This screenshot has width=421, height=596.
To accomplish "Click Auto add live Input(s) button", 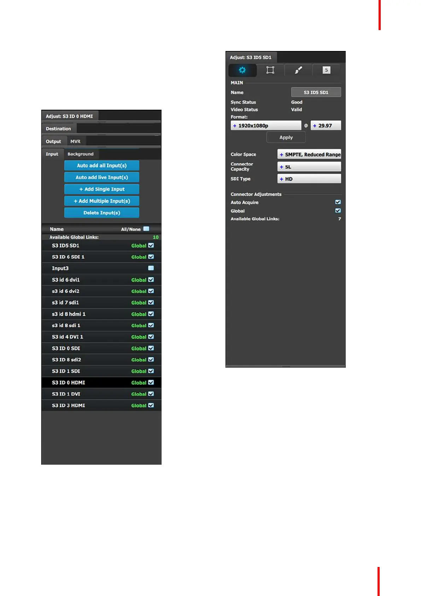I will [x=102, y=177].
